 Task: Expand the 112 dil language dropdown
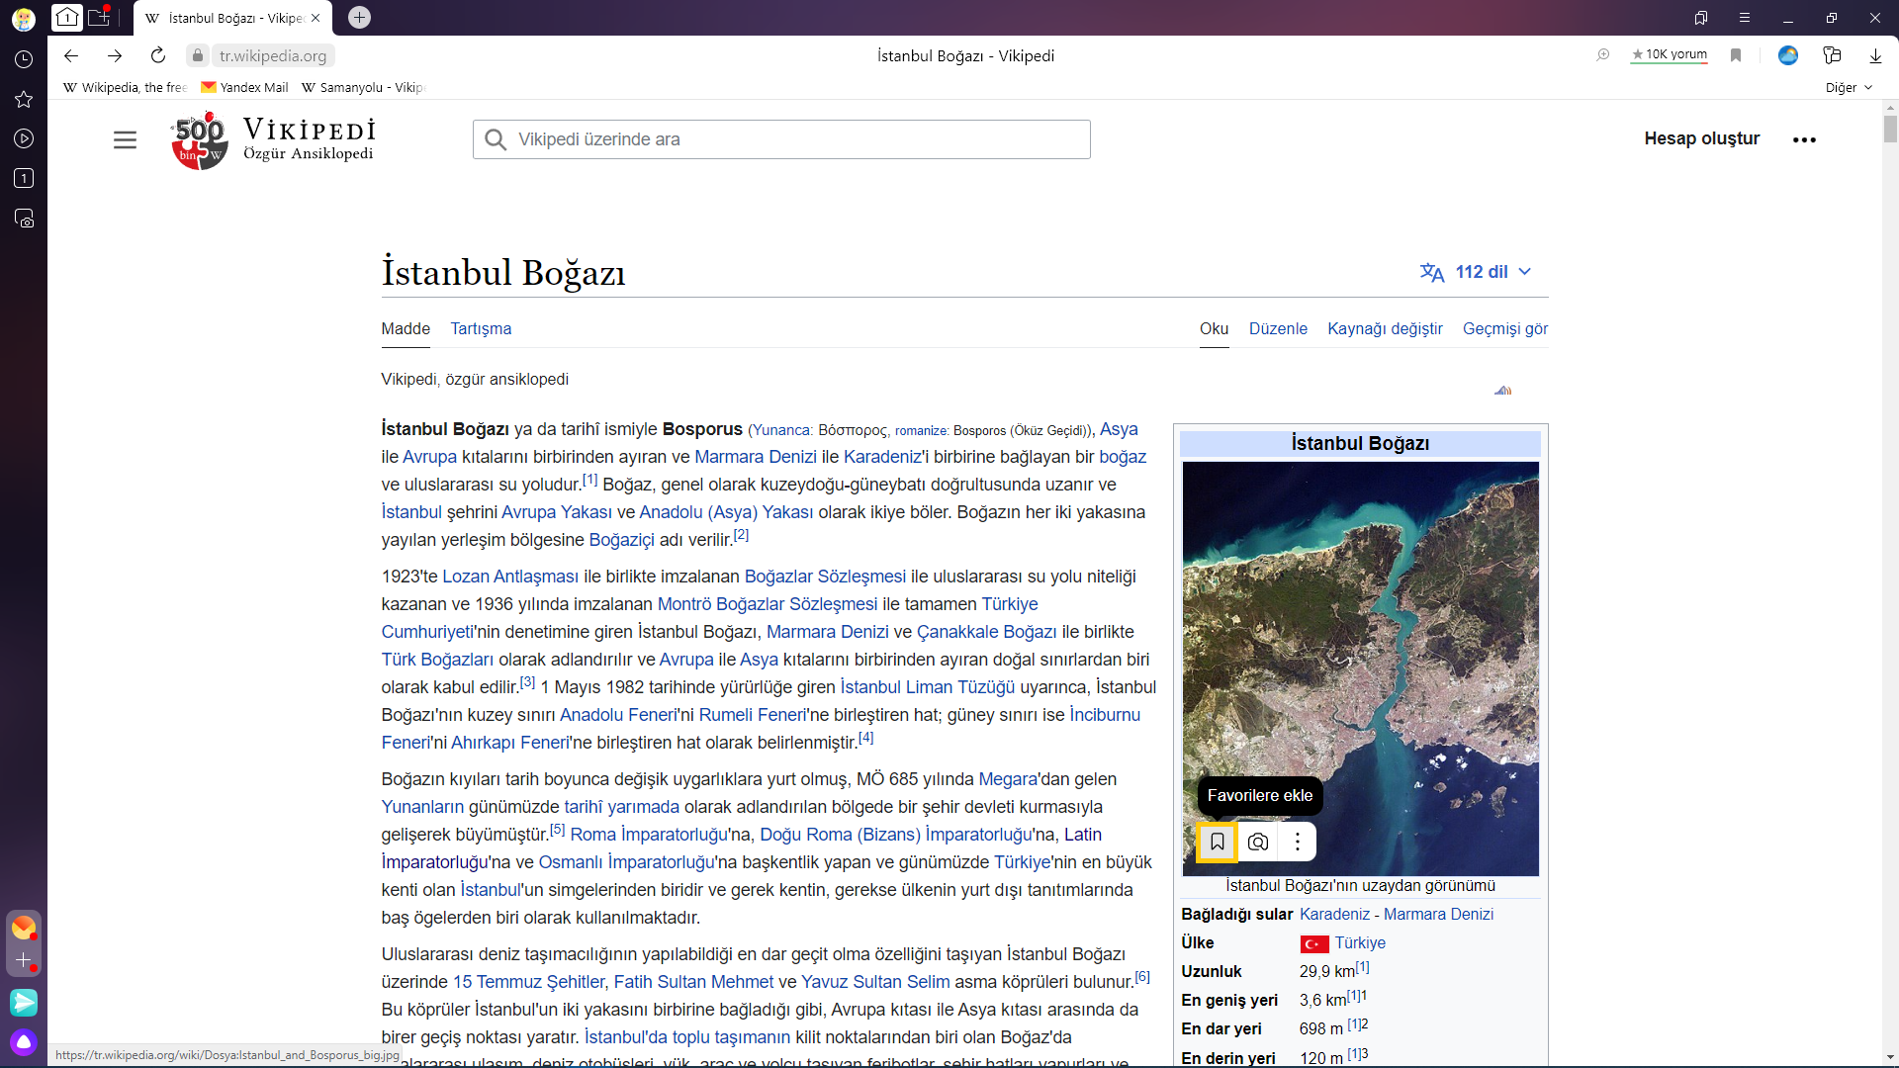[1477, 272]
